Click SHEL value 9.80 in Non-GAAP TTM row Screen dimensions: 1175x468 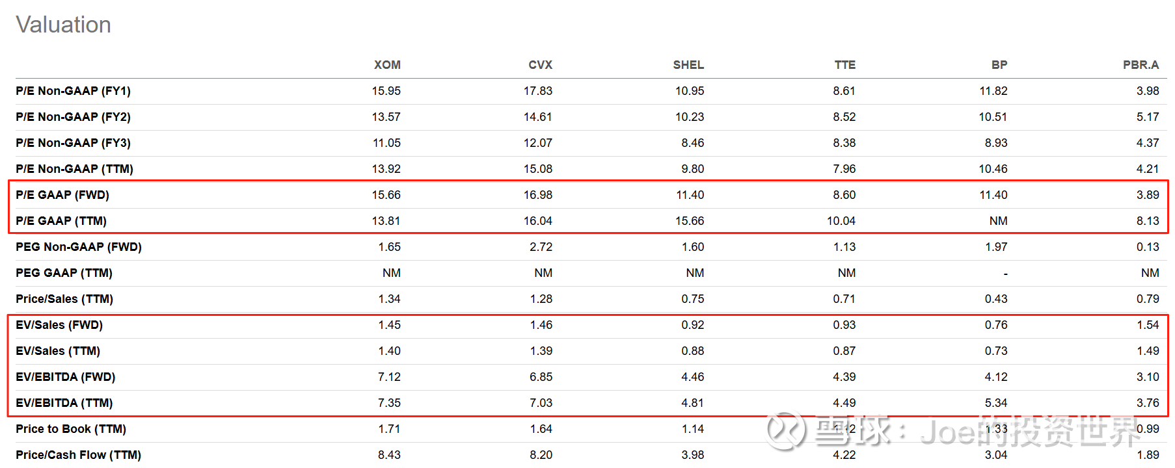coord(693,169)
